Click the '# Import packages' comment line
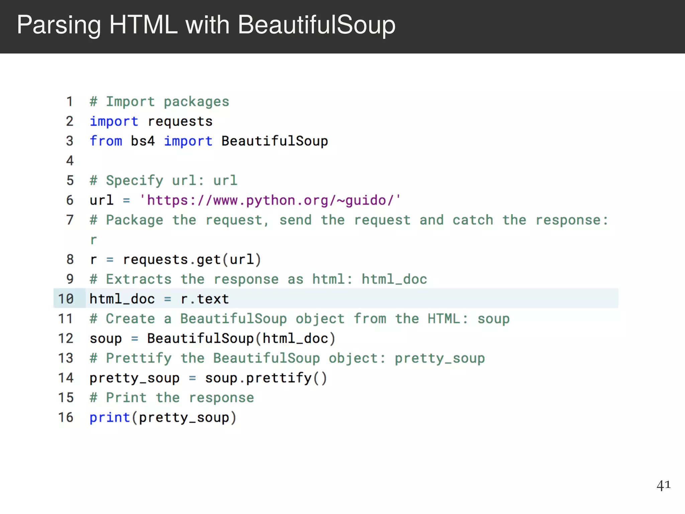 (x=160, y=102)
